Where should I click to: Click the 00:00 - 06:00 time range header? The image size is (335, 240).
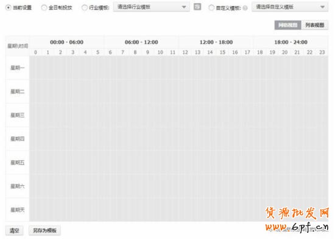(66, 42)
